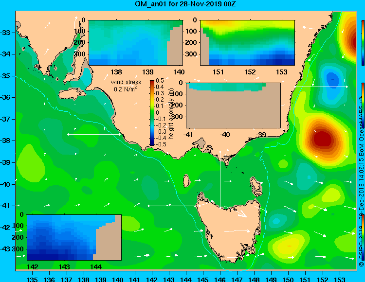Click the -33 latitude axis label
This screenshot has width=365, height=282.
point(5,33)
